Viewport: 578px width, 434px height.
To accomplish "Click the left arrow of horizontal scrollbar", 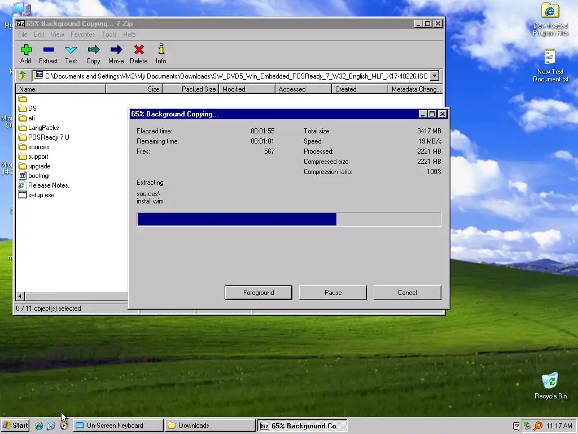I will [x=21, y=296].
